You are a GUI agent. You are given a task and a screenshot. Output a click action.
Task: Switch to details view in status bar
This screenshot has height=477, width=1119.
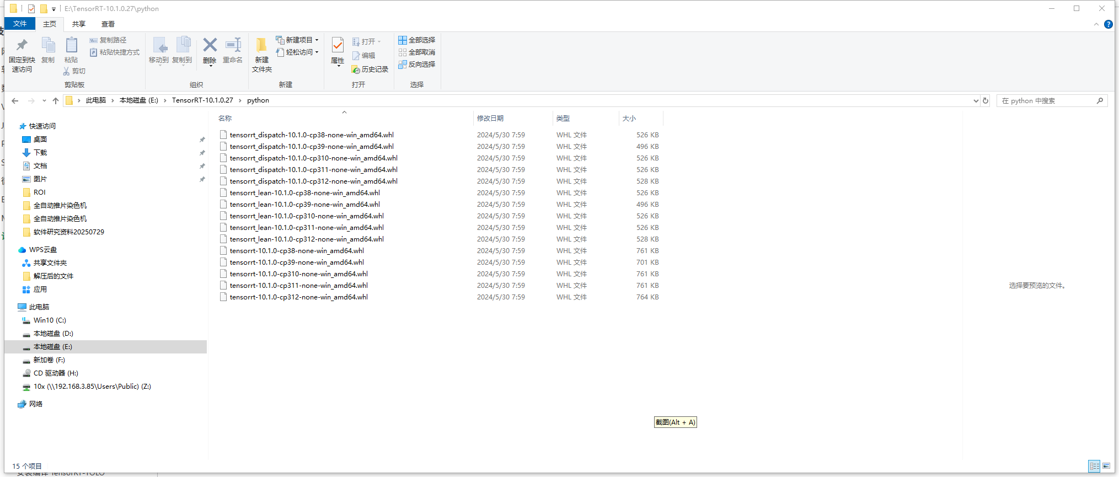click(x=1094, y=466)
